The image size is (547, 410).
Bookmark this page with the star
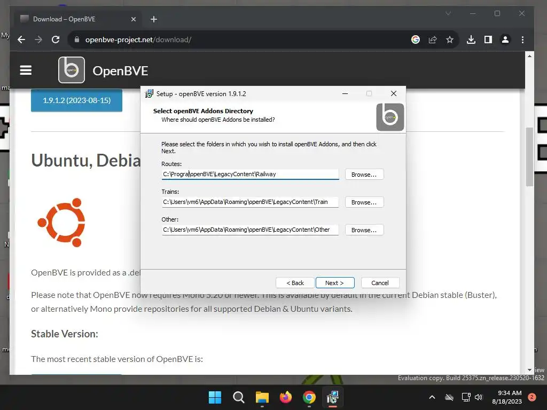[450, 40]
